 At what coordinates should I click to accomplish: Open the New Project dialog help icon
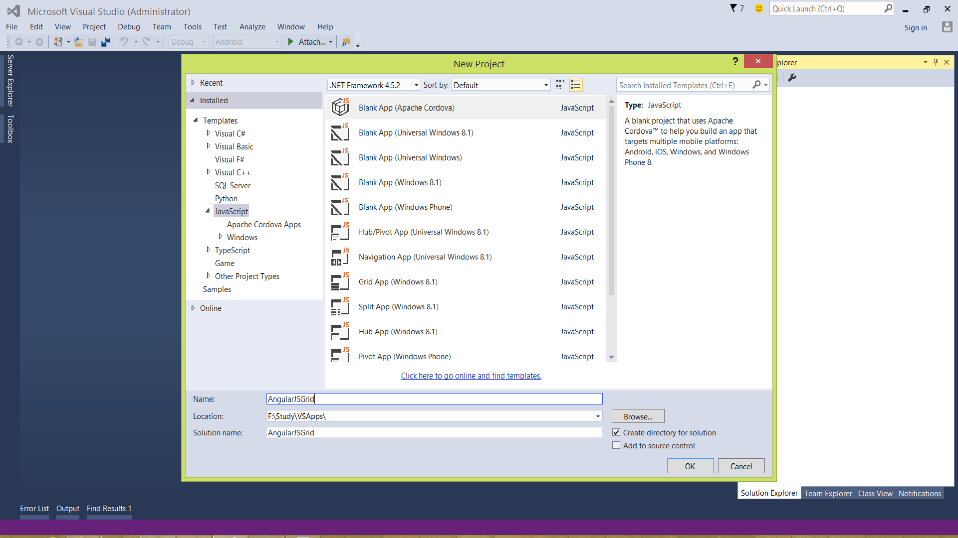click(x=735, y=61)
